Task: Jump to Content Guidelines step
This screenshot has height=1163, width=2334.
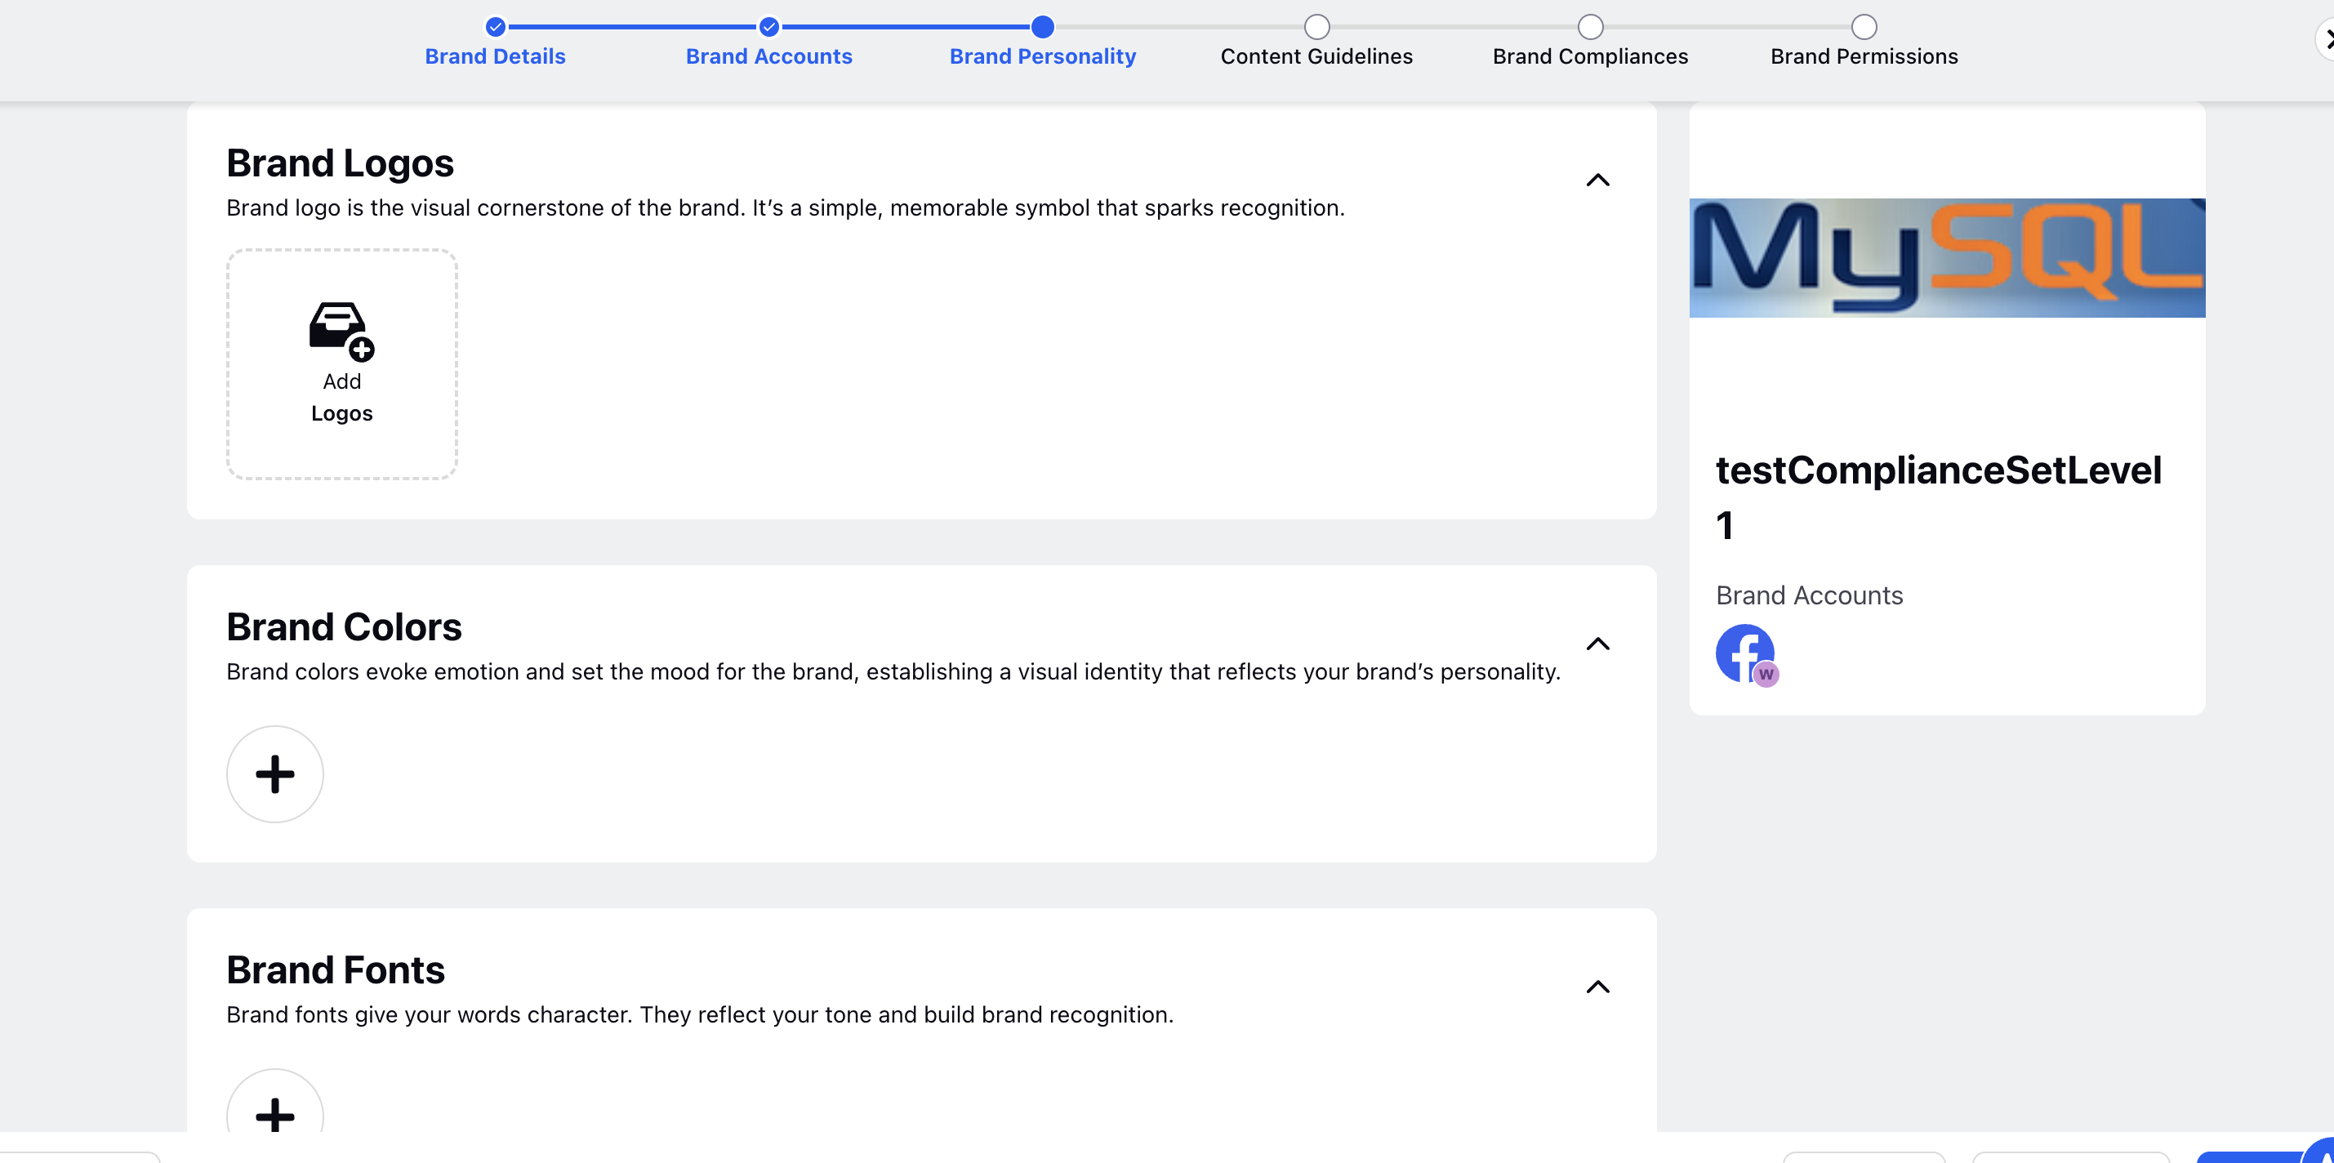Action: click(x=1316, y=56)
